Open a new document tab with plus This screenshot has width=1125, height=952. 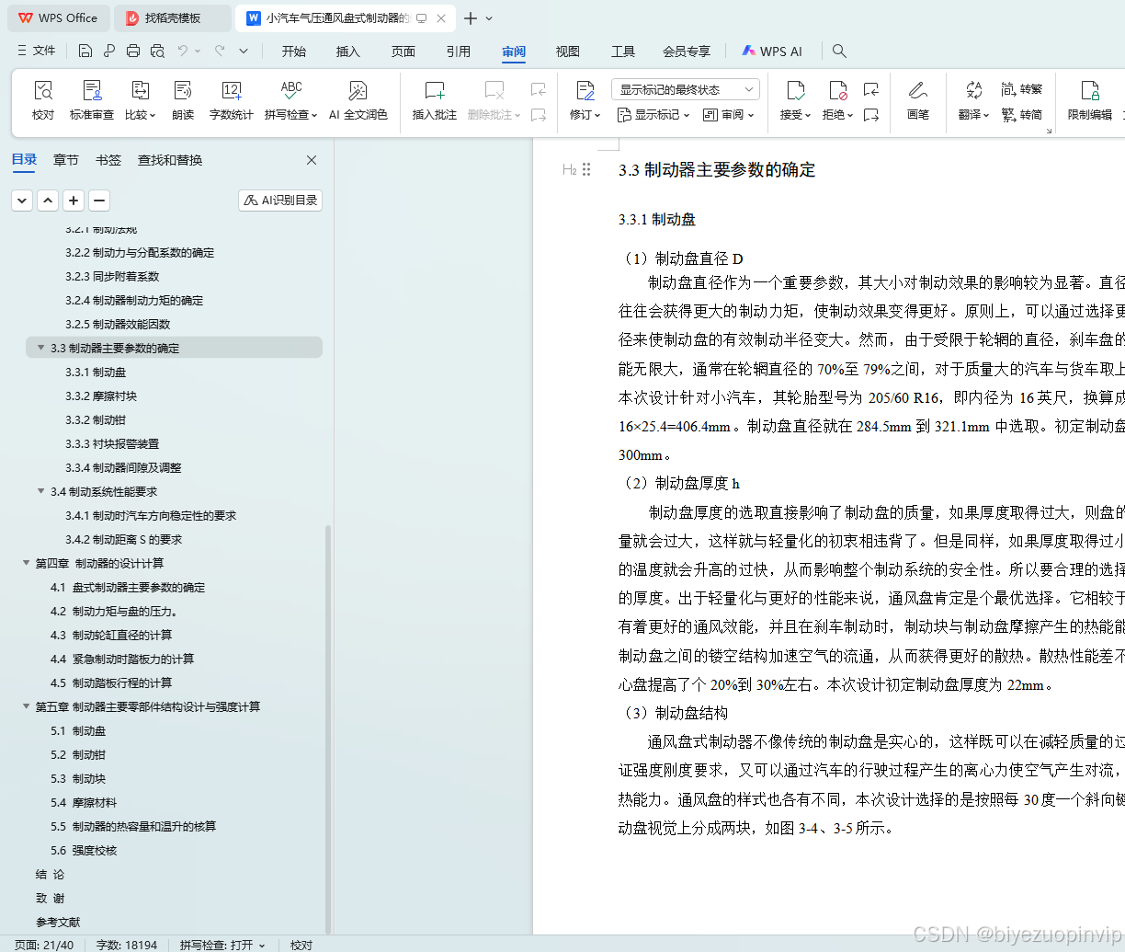pyautogui.click(x=471, y=18)
